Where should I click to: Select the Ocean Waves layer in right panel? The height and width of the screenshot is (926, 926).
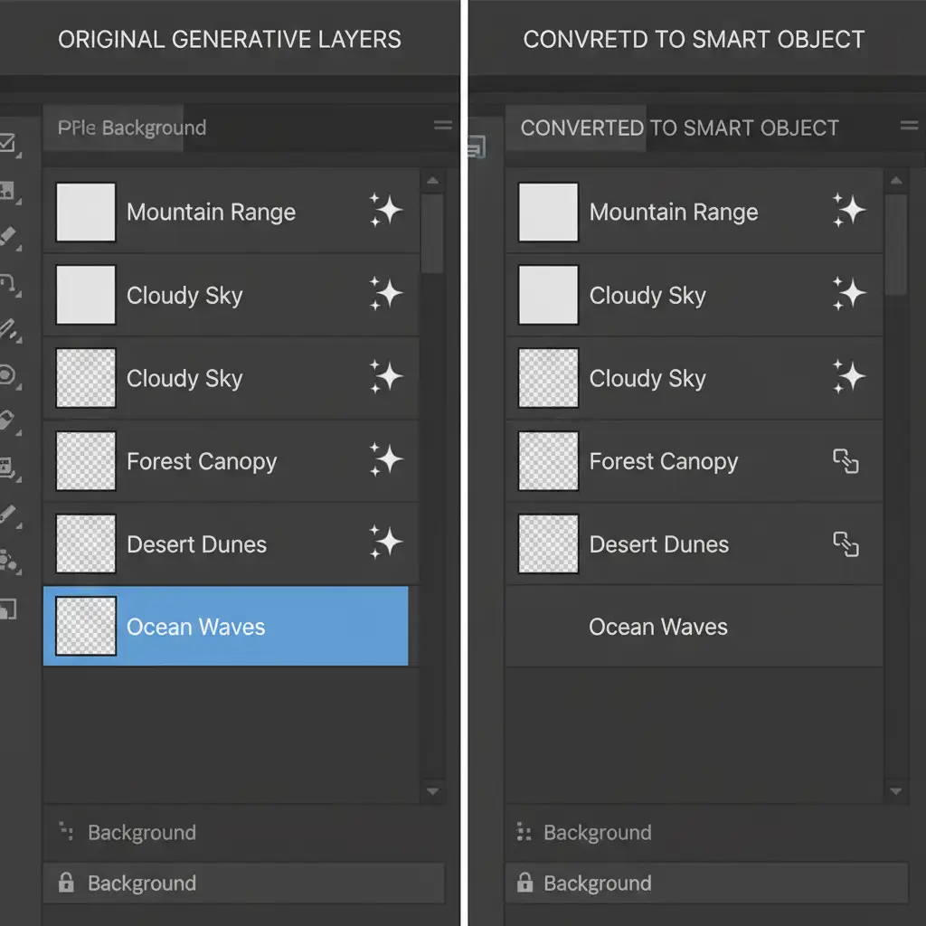693,627
